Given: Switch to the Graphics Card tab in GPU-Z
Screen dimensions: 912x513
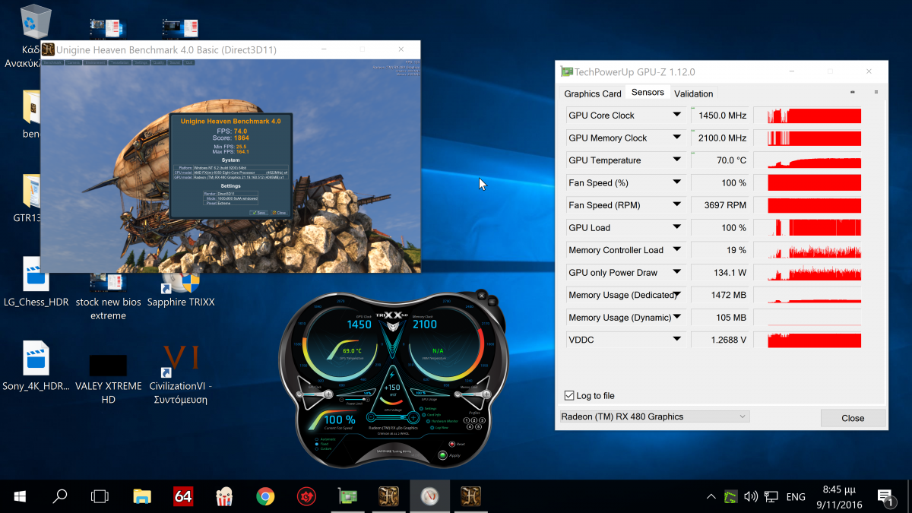Looking at the screenshot, I should 593,93.
